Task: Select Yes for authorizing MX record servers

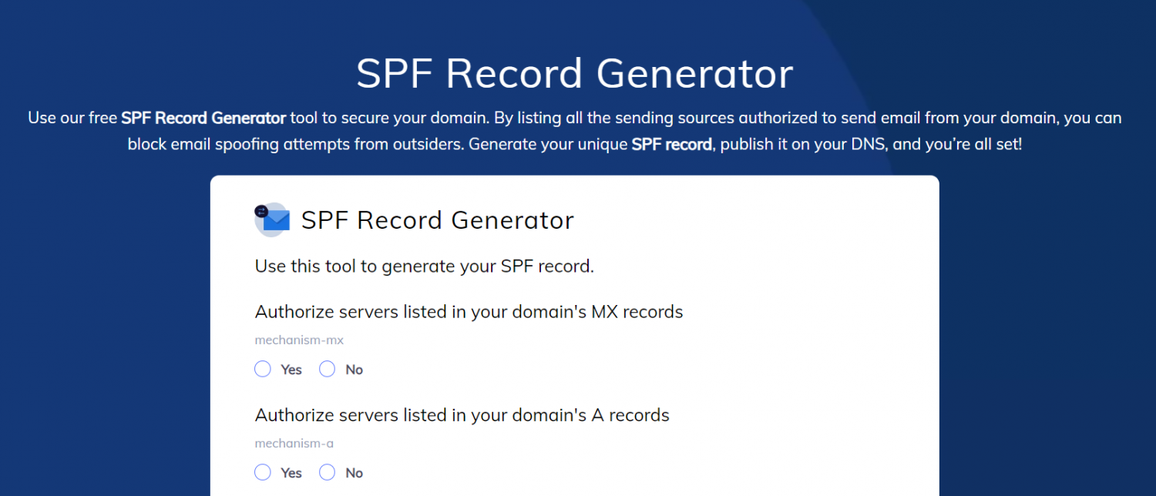Action: 262,369
